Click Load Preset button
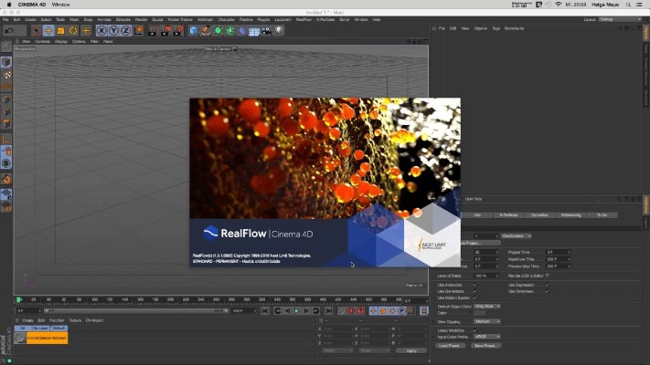 450,346
